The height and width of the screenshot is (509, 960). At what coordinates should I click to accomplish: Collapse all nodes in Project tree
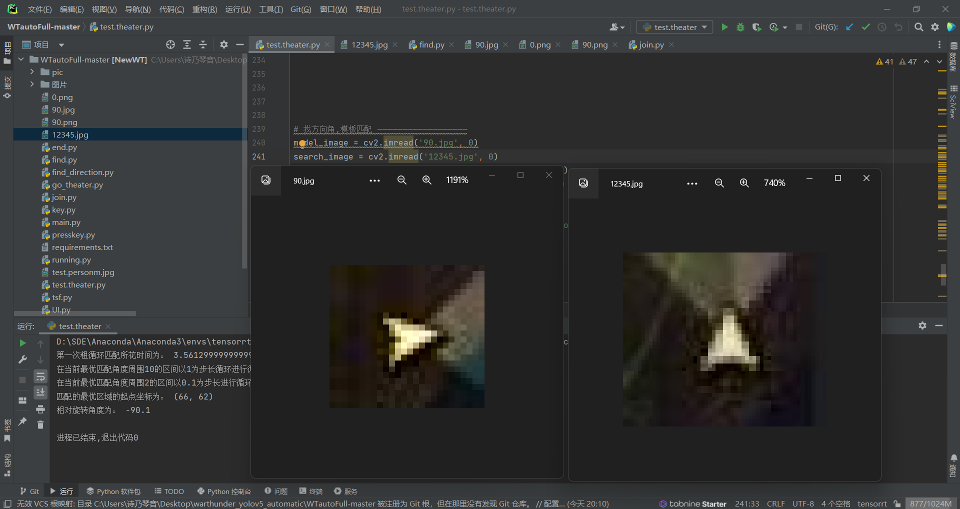[x=203, y=44]
